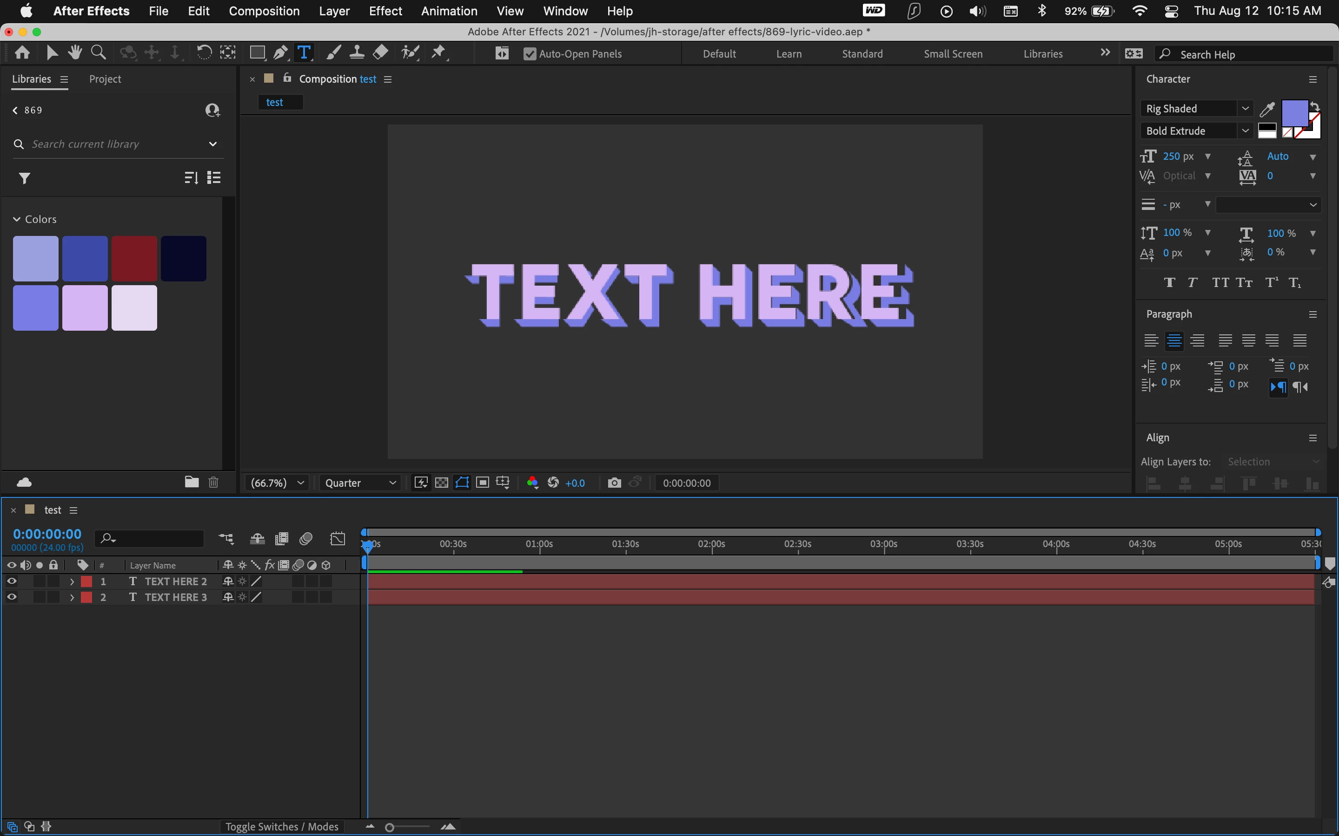Switch to the Project panel tab
The height and width of the screenshot is (836, 1339).
pos(105,79)
